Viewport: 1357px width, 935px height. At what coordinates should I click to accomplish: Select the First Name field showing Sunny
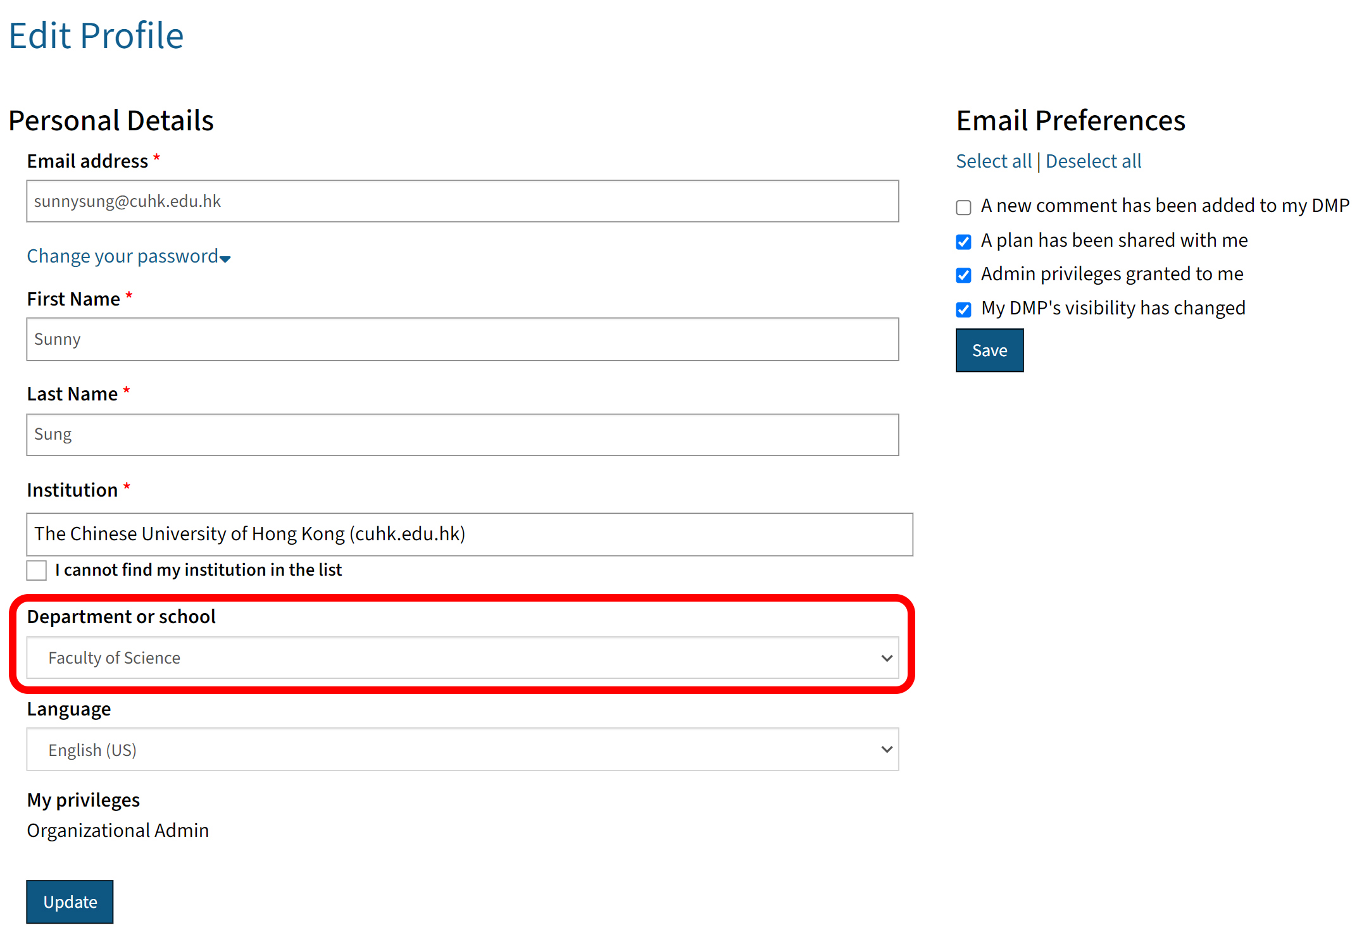pos(462,339)
